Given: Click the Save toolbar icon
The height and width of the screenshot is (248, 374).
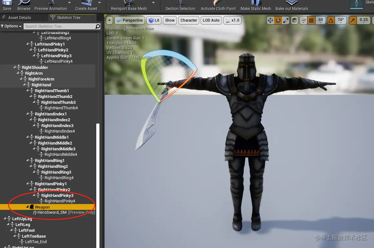Looking at the screenshot, I should pos(7,3).
